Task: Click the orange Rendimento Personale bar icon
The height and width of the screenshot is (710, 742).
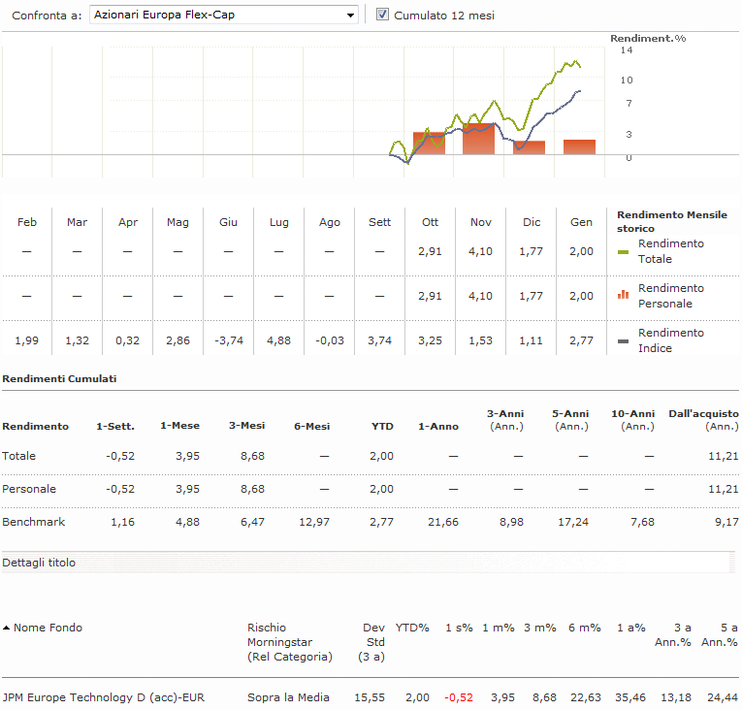Action: pos(623,295)
